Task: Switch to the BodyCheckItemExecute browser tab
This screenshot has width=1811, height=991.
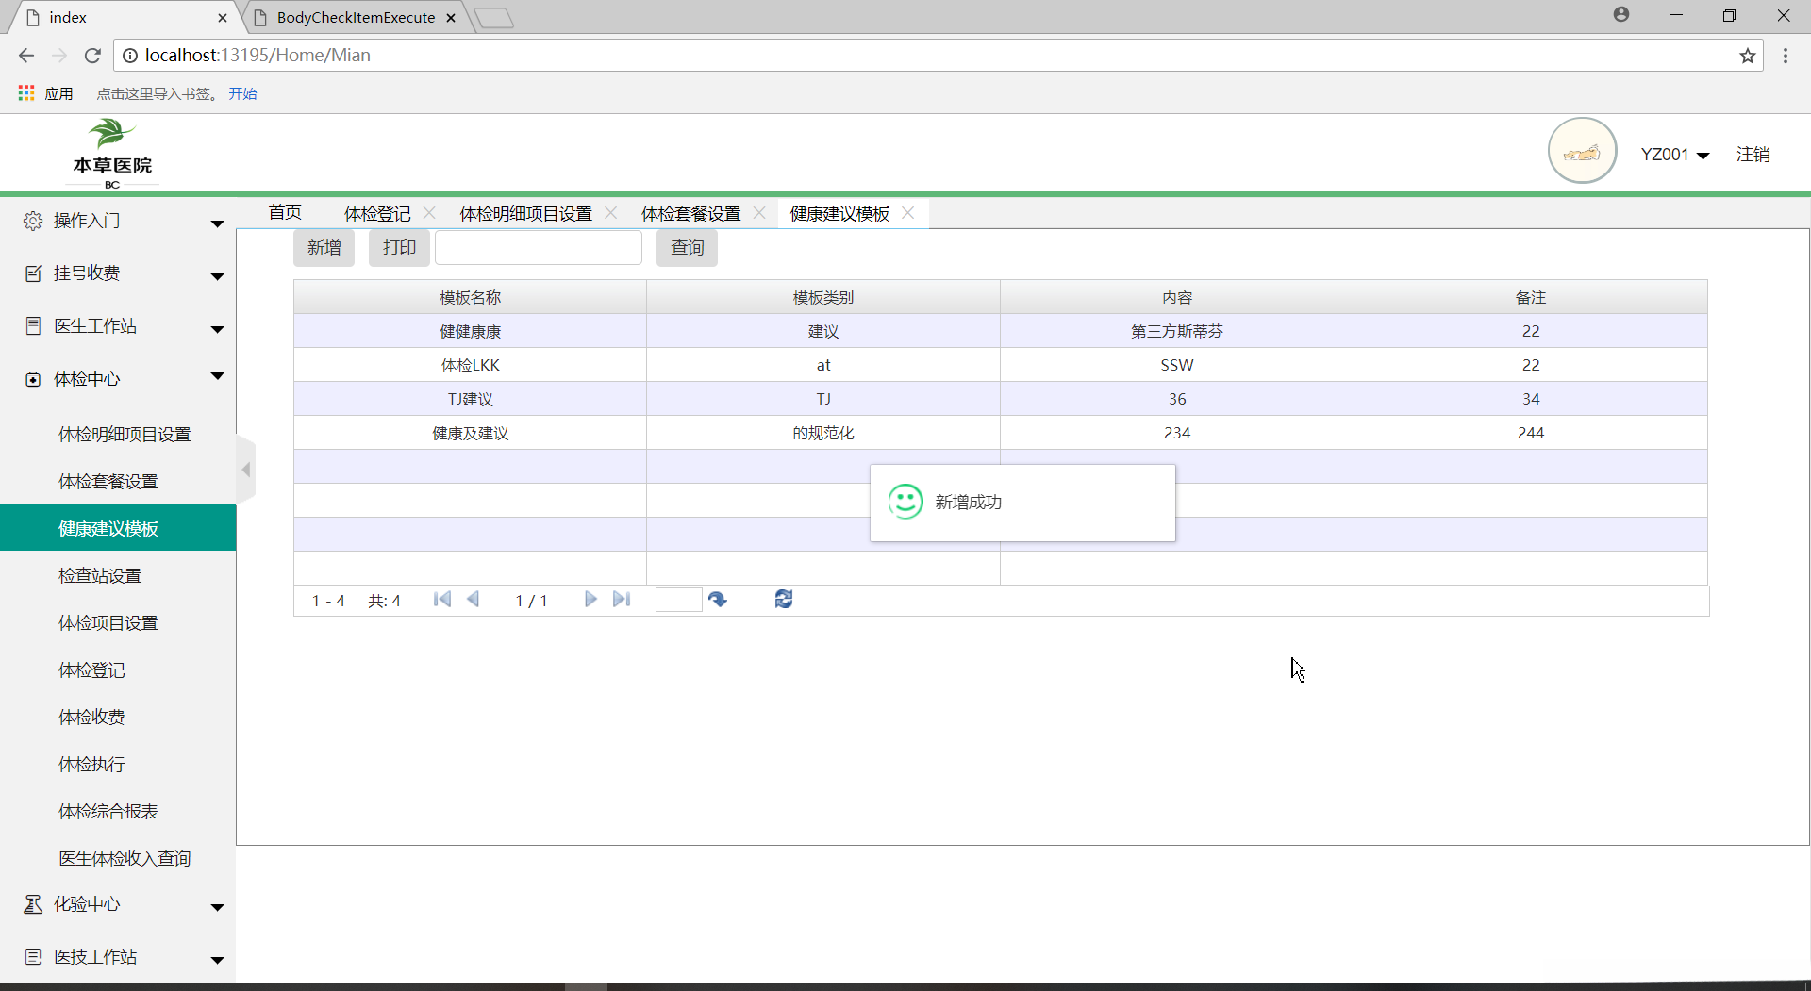Action: point(356,17)
